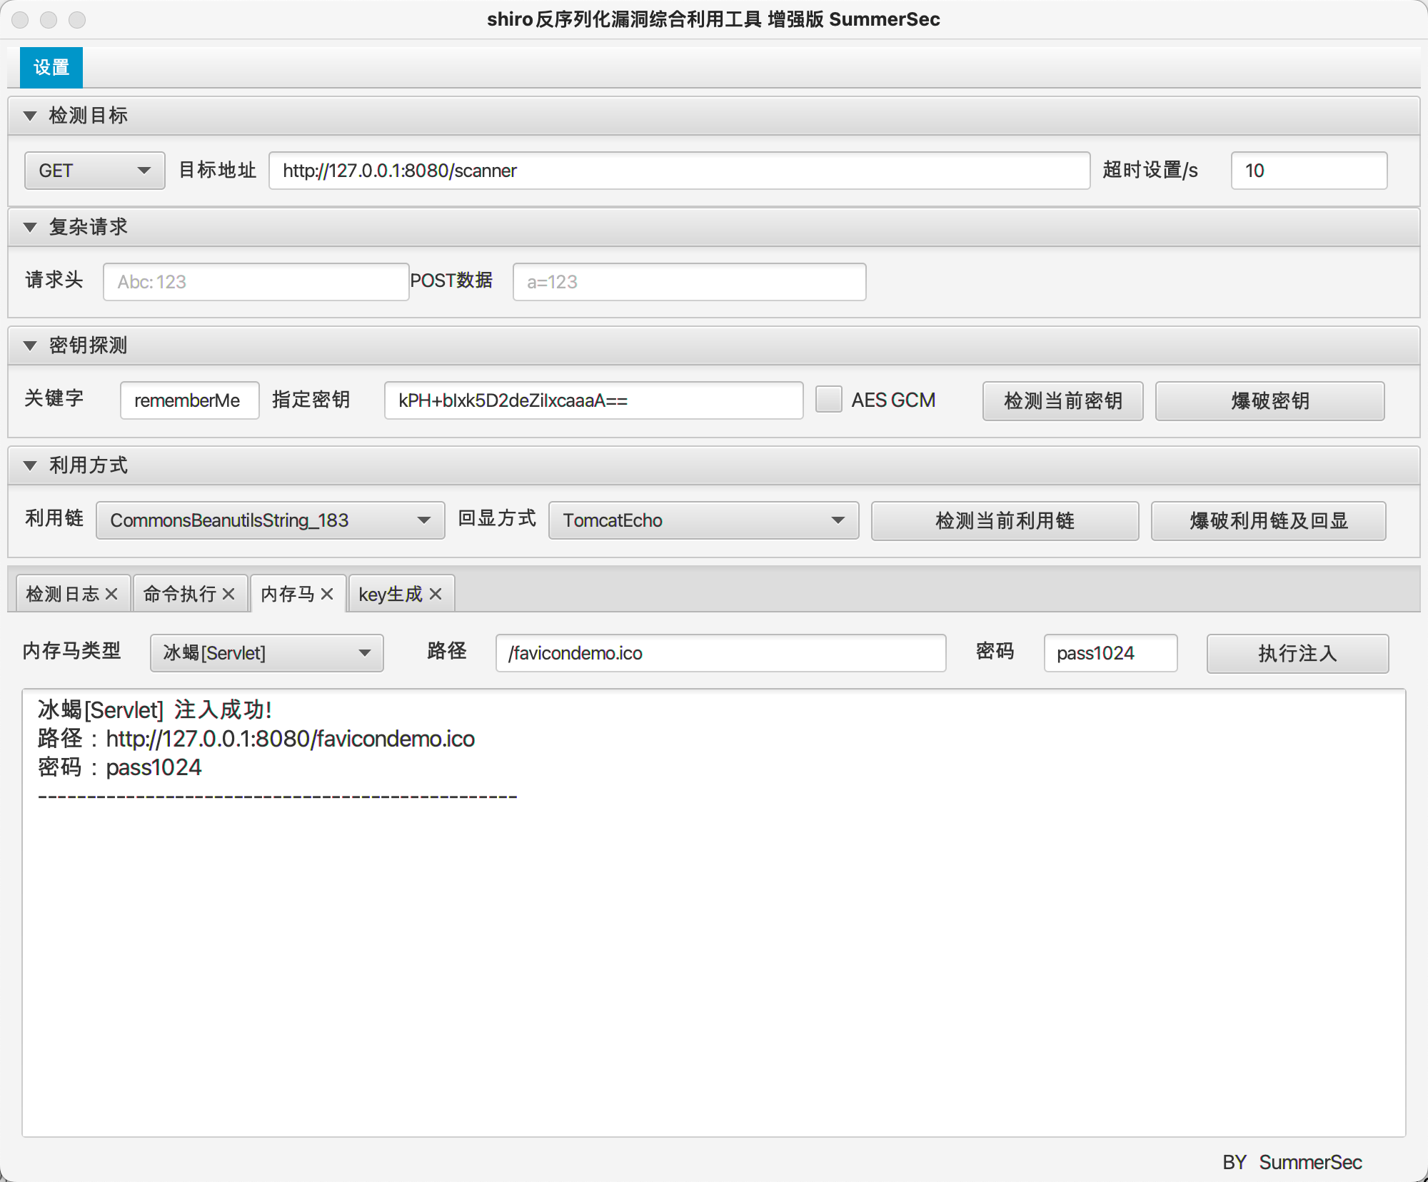
Task: Open the CommonsBeanutilsString_183 chain dropdown
Action: point(270,520)
